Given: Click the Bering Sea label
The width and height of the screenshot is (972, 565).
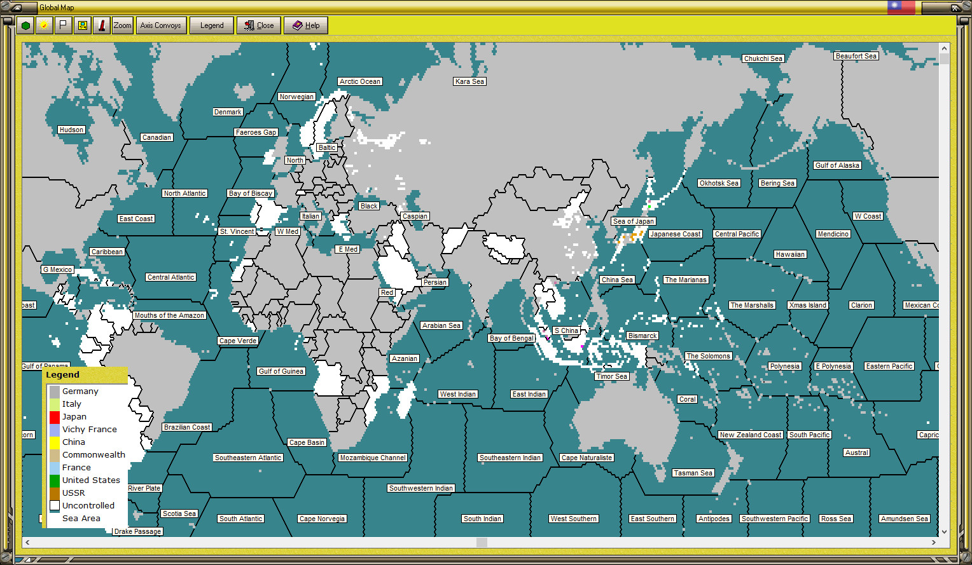Looking at the screenshot, I should click(x=778, y=183).
